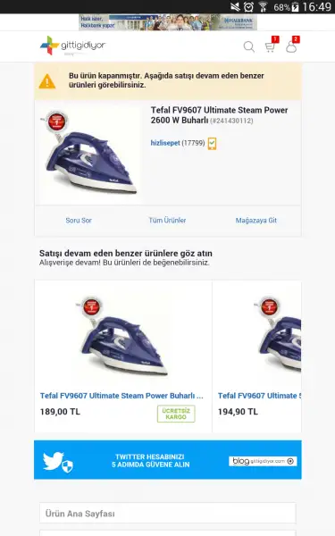
Task: Open second Tefal FV9607 Ultimate product link
Action: click(x=259, y=396)
